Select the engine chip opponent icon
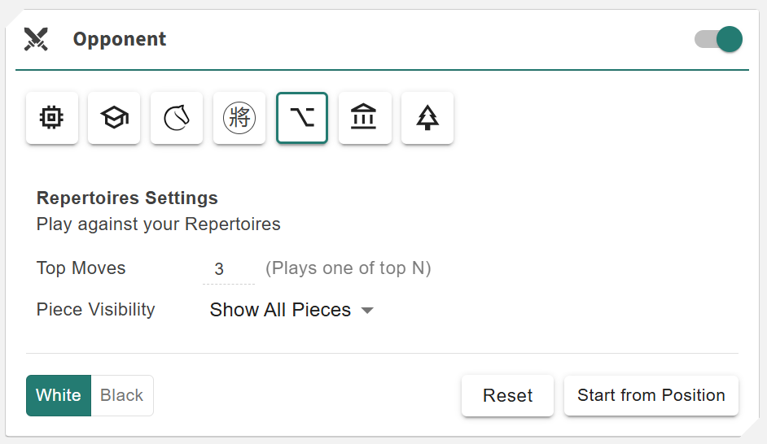This screenshot has width=767, height=444. click(52, 118)
